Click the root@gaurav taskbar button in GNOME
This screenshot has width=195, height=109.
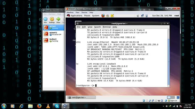(x=82, y=97)
